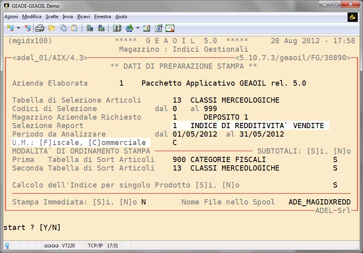Screen dimensions: 363x253
Task: Click the open folder icon
Action: tap(52, 28)
